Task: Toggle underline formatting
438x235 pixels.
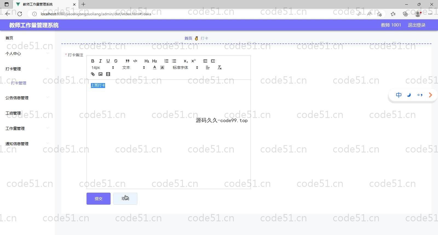Action: pyautogui.click(x=108, y=61)
